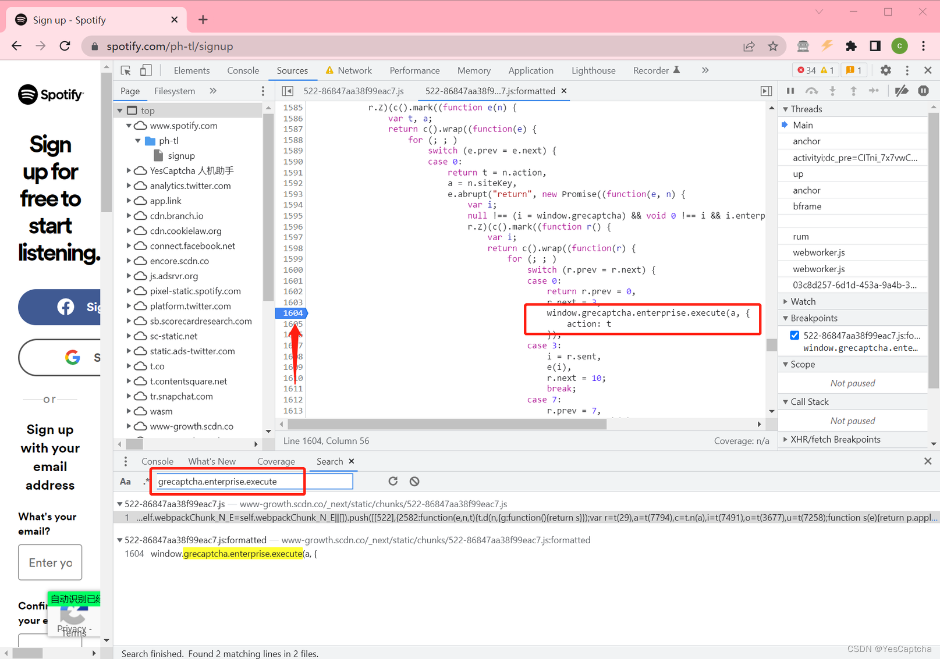Bookmark this page star icon
This screenshot has height=659, width=940.
click(773, 46)
